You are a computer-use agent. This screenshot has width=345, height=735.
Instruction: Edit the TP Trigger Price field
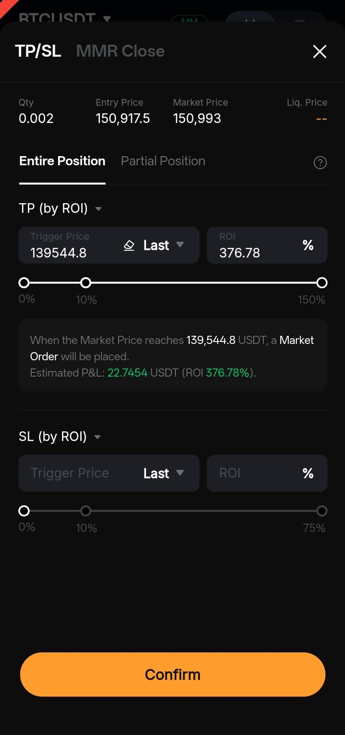click(x=70, y=245)
